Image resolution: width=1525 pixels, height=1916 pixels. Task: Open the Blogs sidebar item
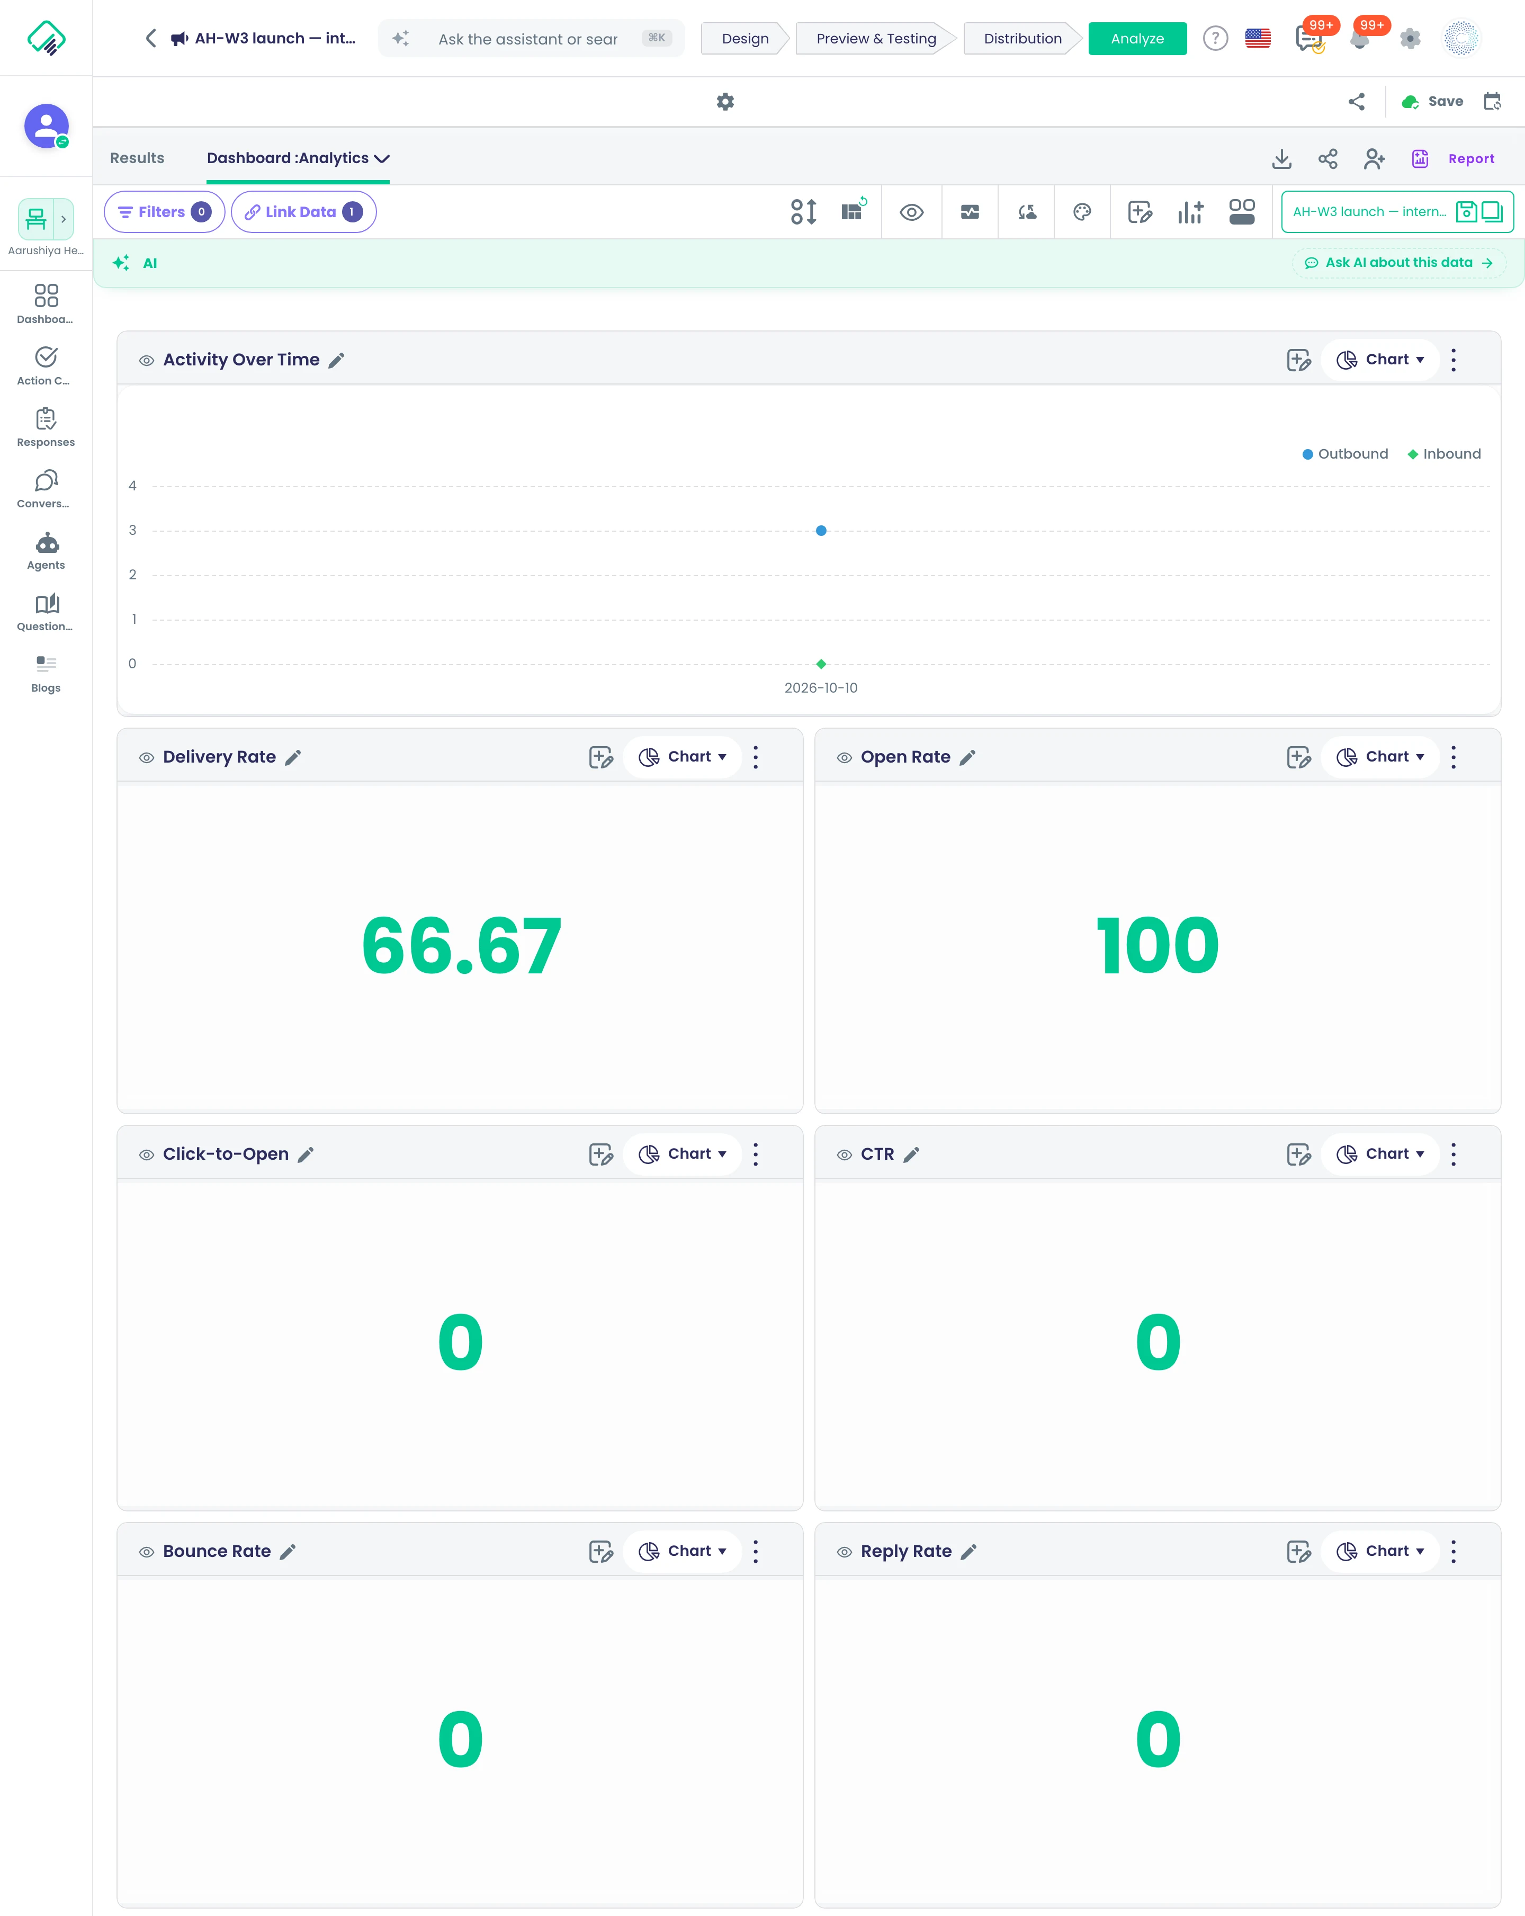coord(46,674)
